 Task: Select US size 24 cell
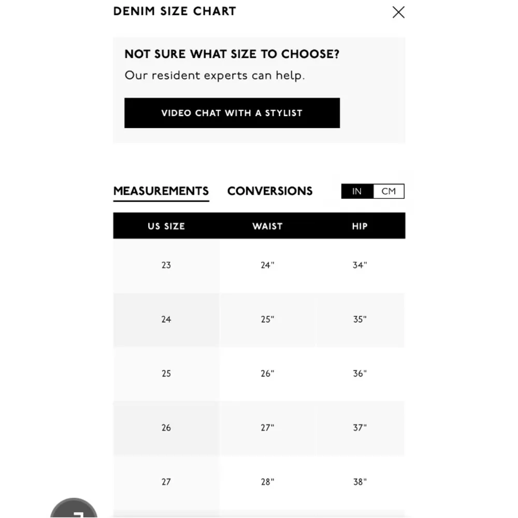166,320
